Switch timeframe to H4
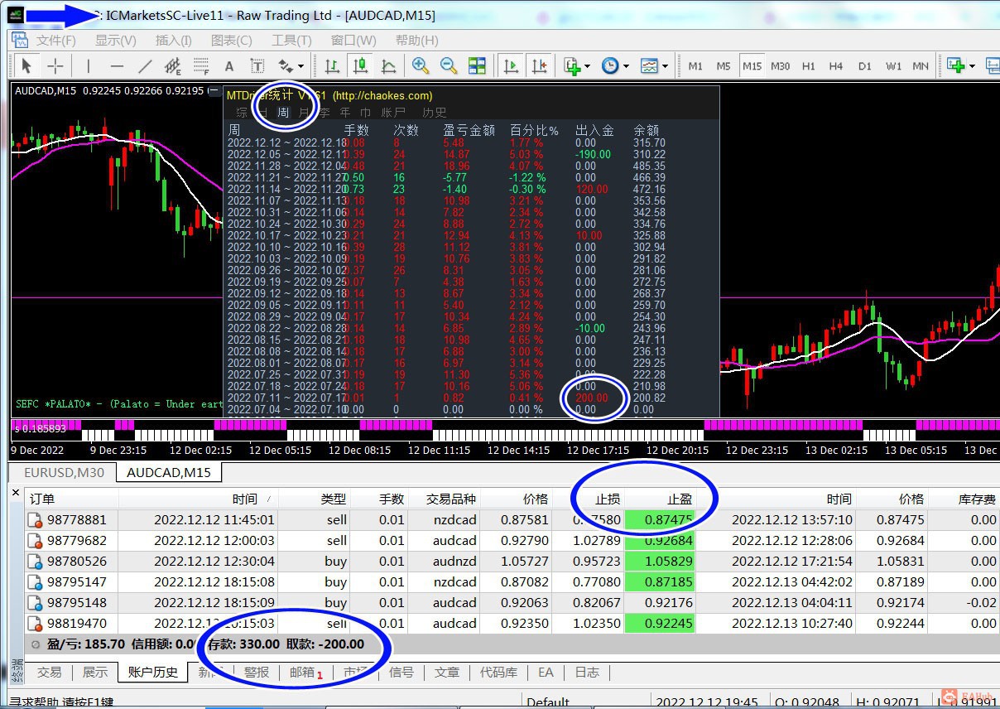 (836, 66)
